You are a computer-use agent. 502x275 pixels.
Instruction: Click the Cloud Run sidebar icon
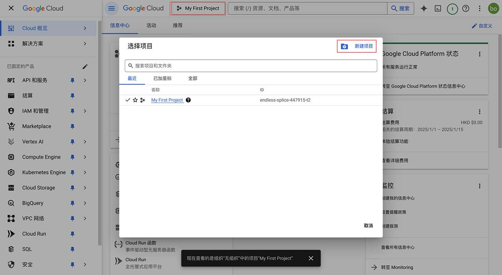(x=11, y=234)
